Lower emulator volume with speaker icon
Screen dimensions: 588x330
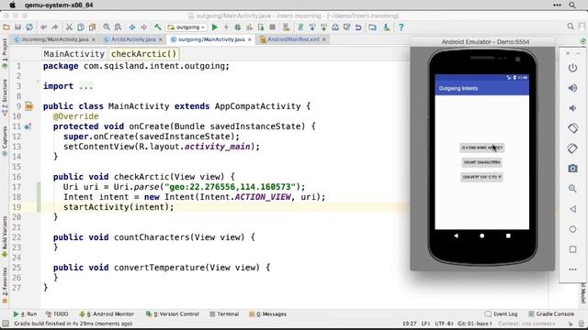572,108
